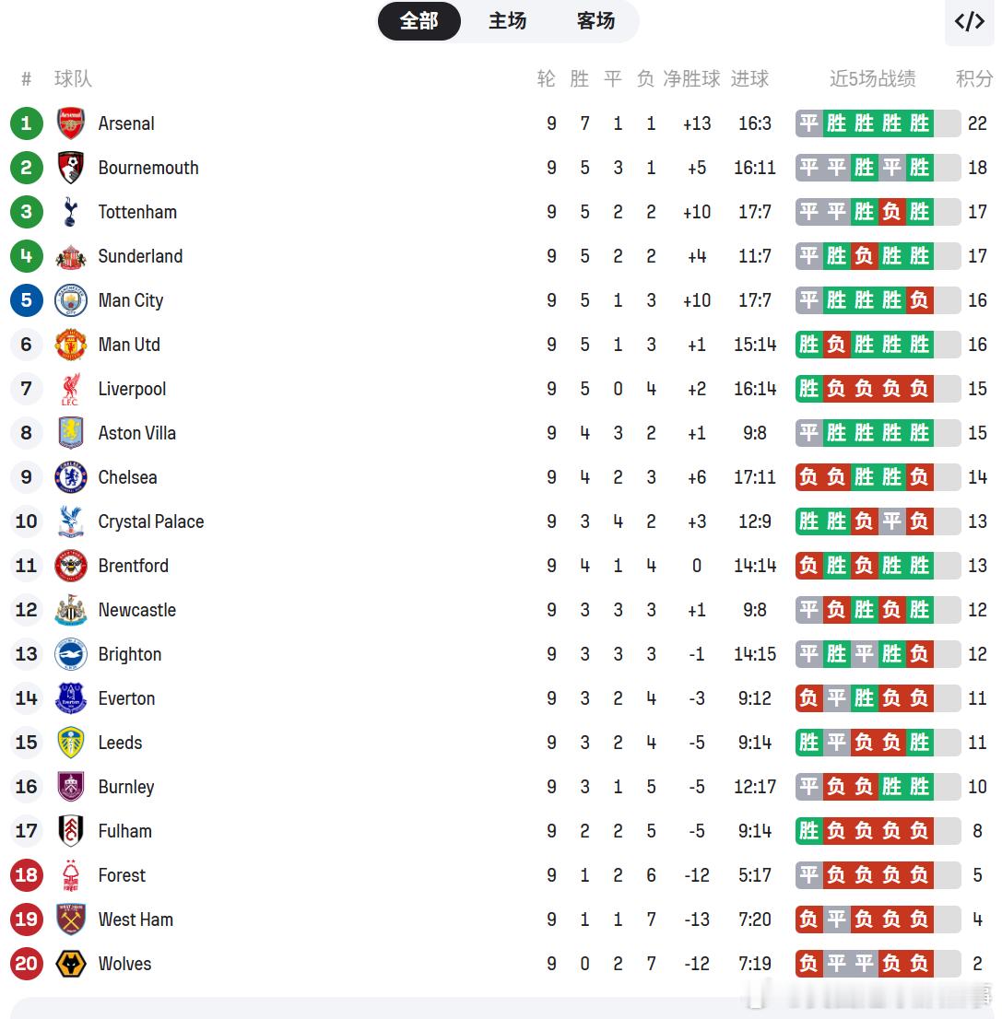Click Man Utd's first recent-form result box
Viewport: 1002px width, 1019px height.
coord(809,345)
